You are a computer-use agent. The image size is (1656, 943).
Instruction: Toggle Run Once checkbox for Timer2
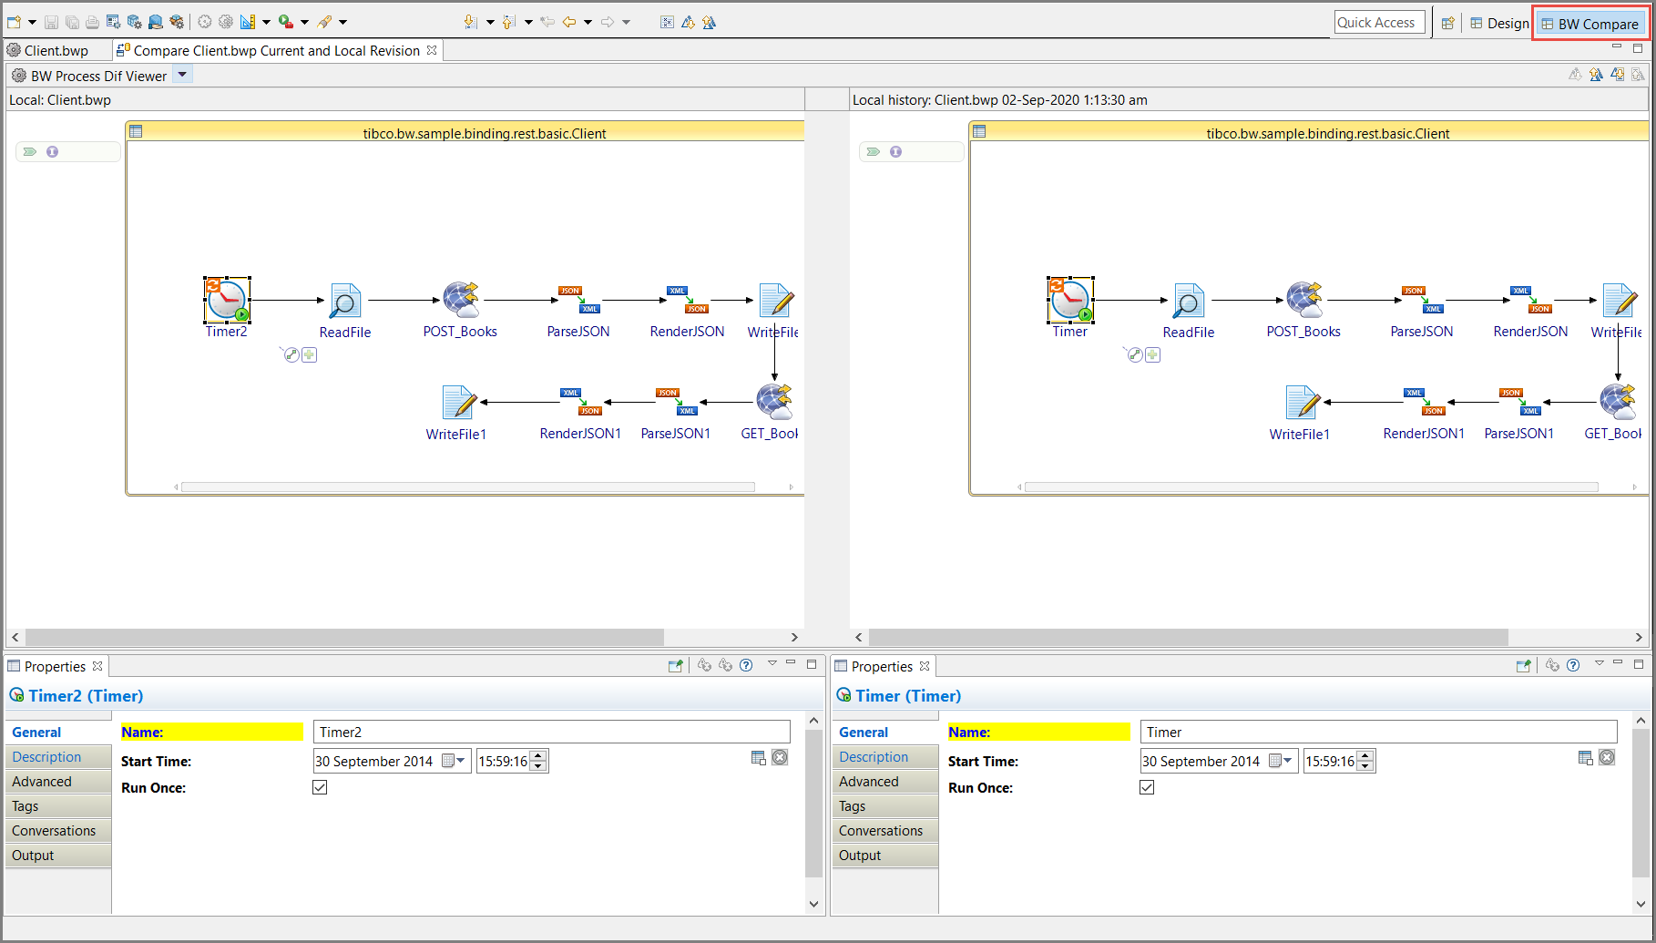[x=320, y=787]
